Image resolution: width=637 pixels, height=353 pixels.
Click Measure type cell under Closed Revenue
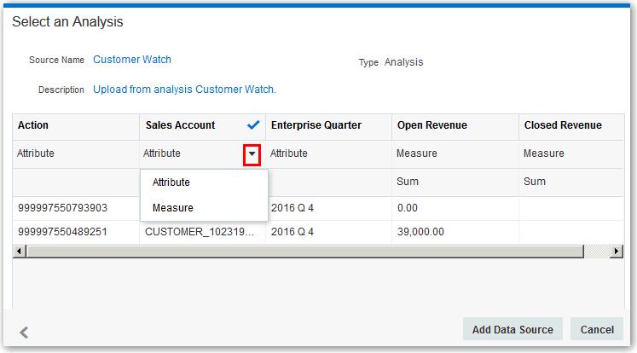point(571,153)
